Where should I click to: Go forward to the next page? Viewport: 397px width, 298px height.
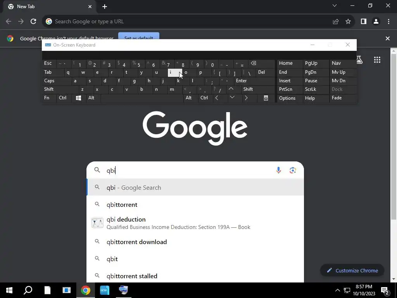[x=21, y=22]
